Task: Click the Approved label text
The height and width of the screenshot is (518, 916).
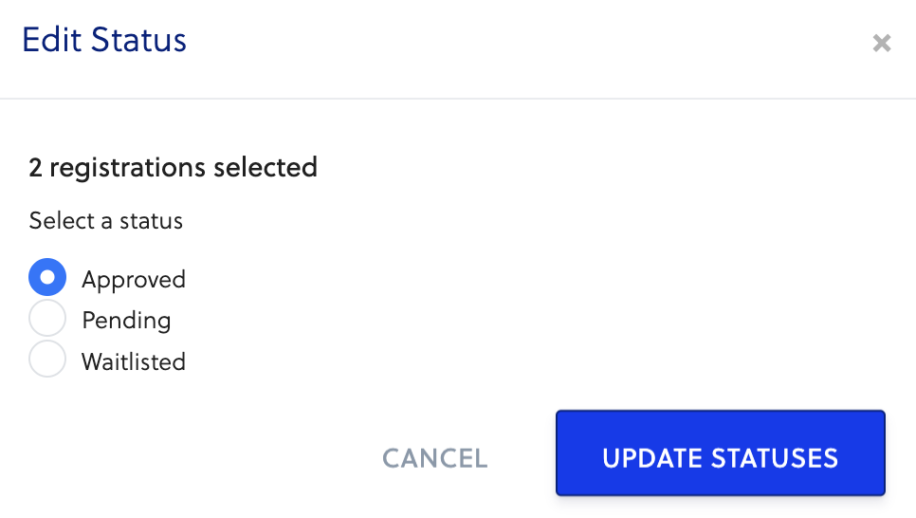Action: (x=134, y=280)
